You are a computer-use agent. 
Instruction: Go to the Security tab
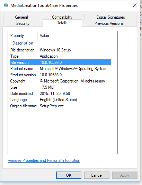click(23, 23)
